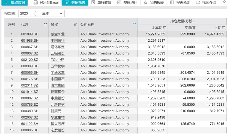Image resolution: width=227 pixels, height=134 pixels.
Task: Select the 中国银行 row name cell
Action: coord(58,41)
